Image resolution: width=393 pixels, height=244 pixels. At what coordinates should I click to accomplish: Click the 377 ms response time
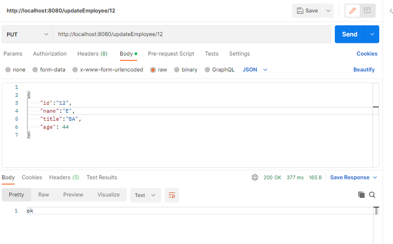coord(295,177)
